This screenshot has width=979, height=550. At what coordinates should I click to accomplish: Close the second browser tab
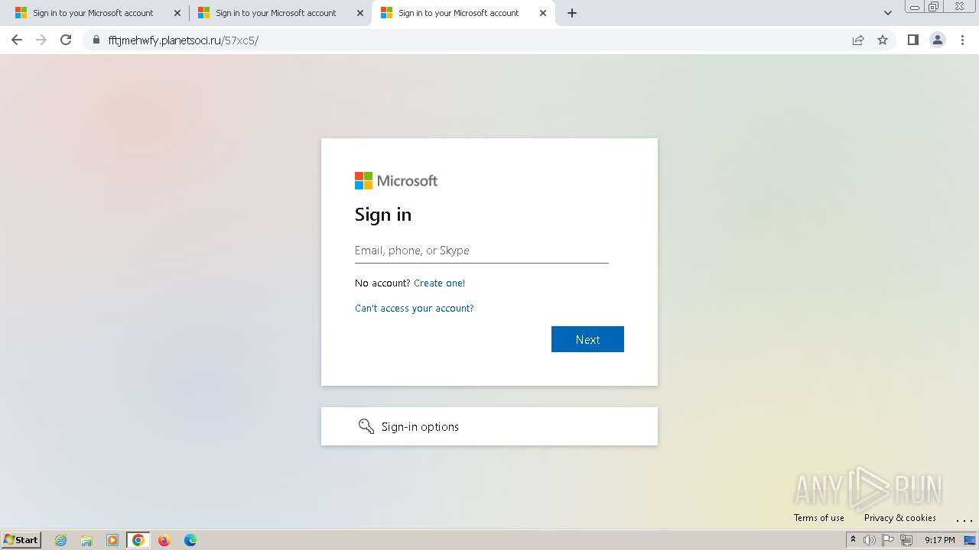point(360,13)
